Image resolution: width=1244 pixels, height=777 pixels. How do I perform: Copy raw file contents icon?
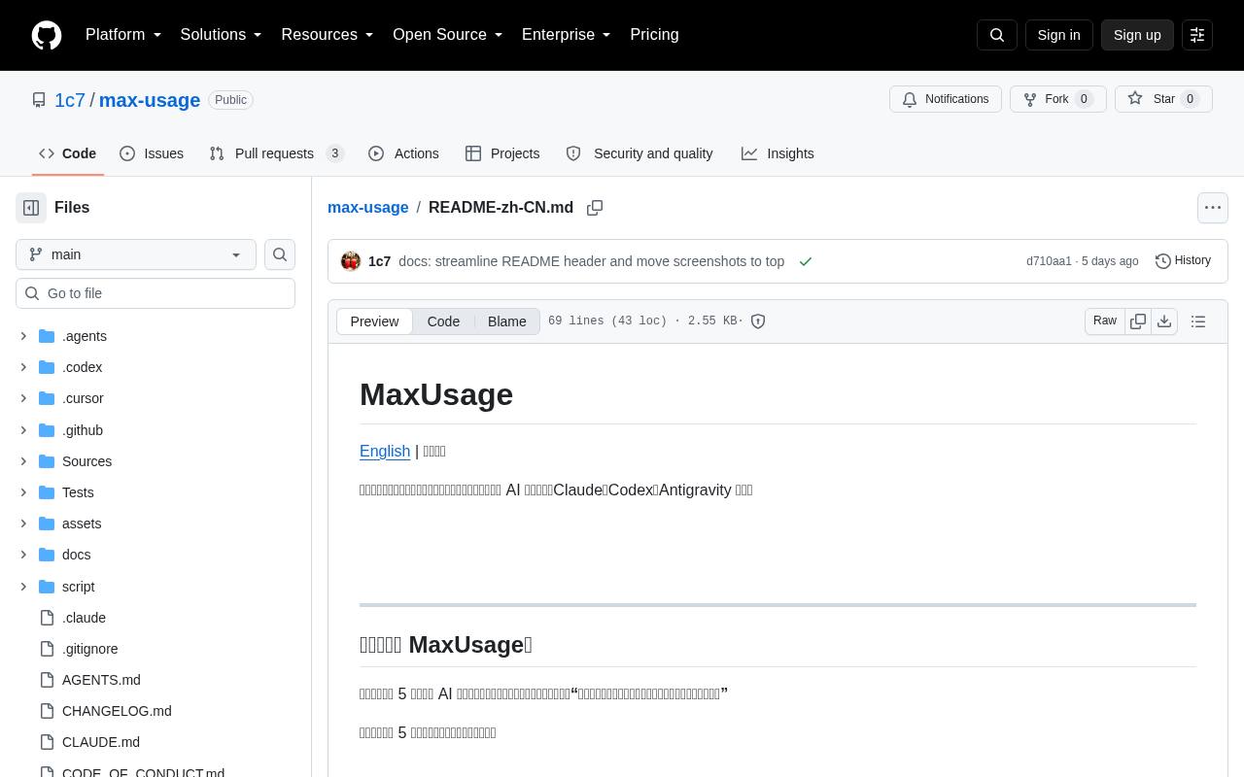[x=1138, y=321]
